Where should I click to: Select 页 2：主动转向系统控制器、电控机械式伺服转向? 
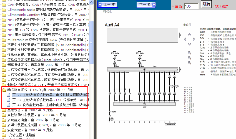tap(51, 95)
